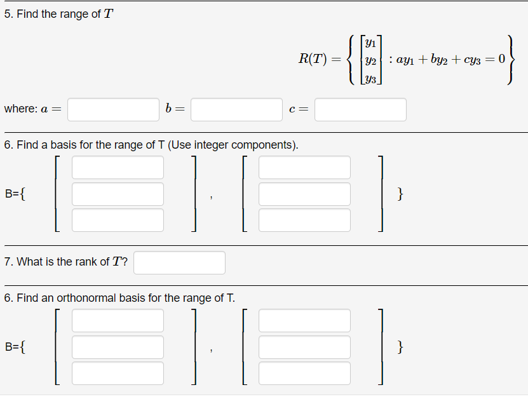
Task: Click the input field for coefficient a
Action: (113, 109)
